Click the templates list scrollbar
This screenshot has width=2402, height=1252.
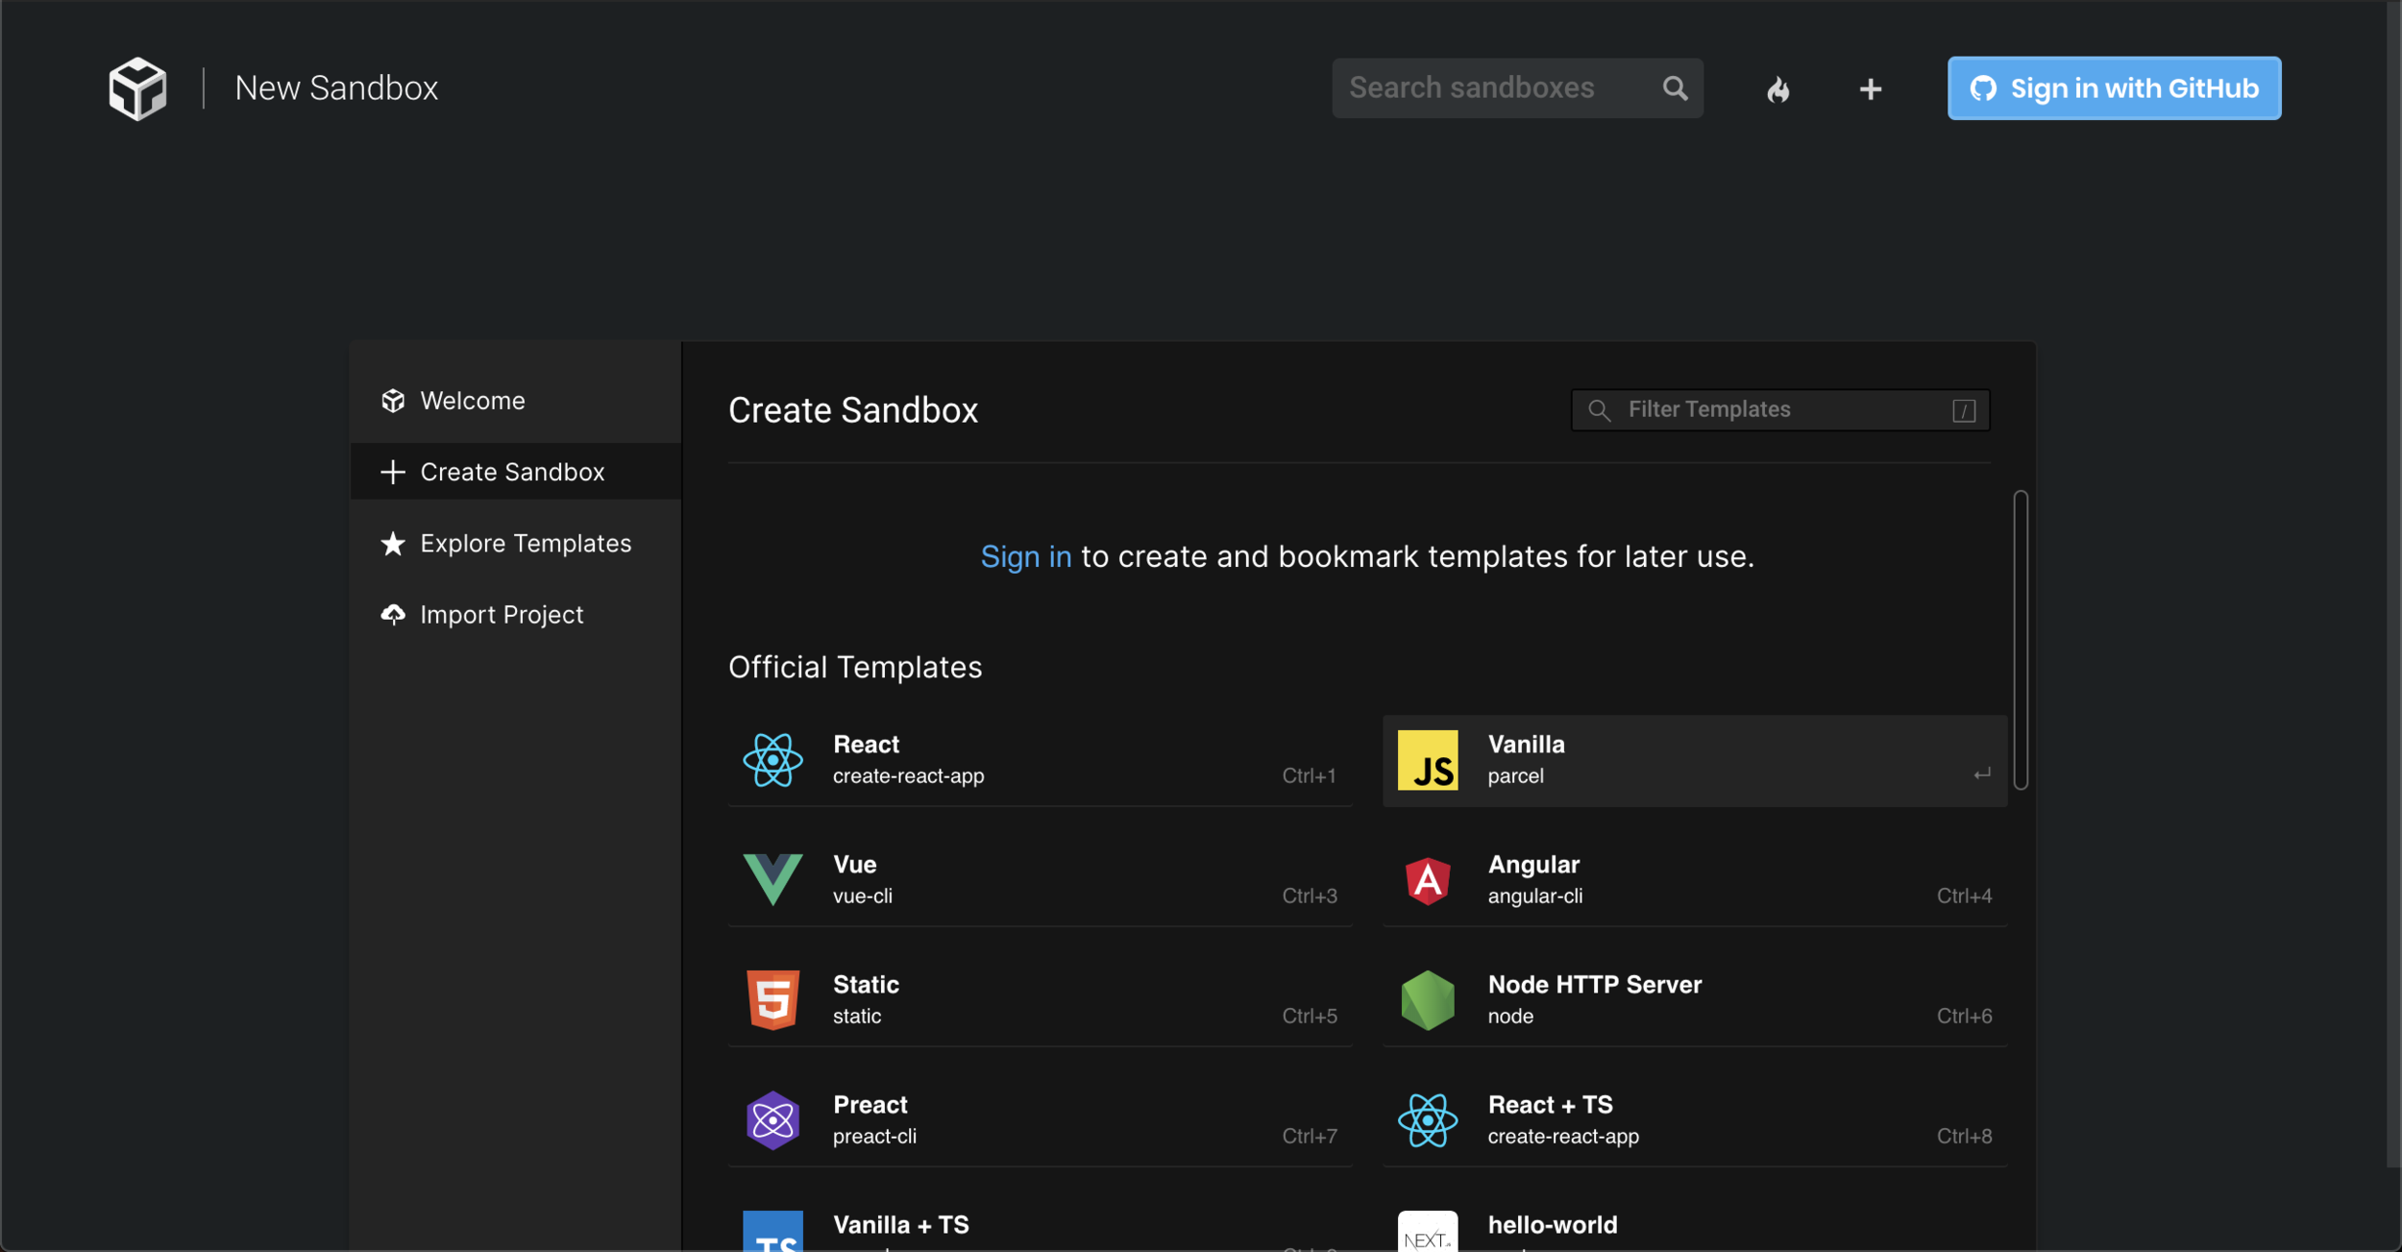[2020, 640]
